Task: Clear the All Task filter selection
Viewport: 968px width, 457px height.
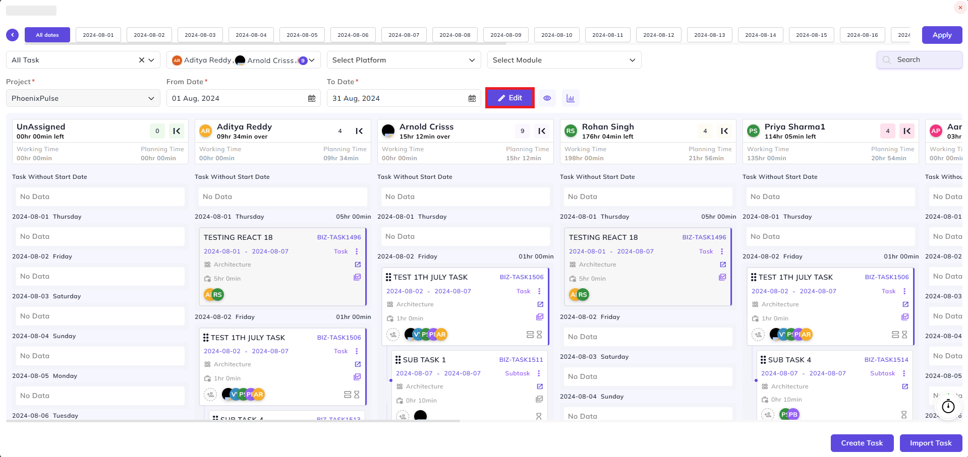Action: [142, 60]
